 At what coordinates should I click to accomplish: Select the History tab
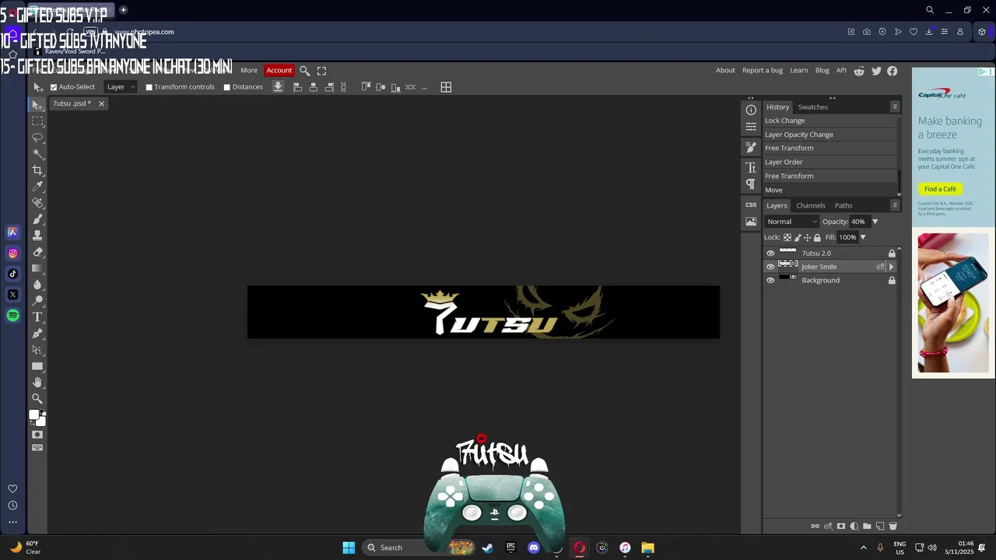pyautogui.click(x=777, y=107)
